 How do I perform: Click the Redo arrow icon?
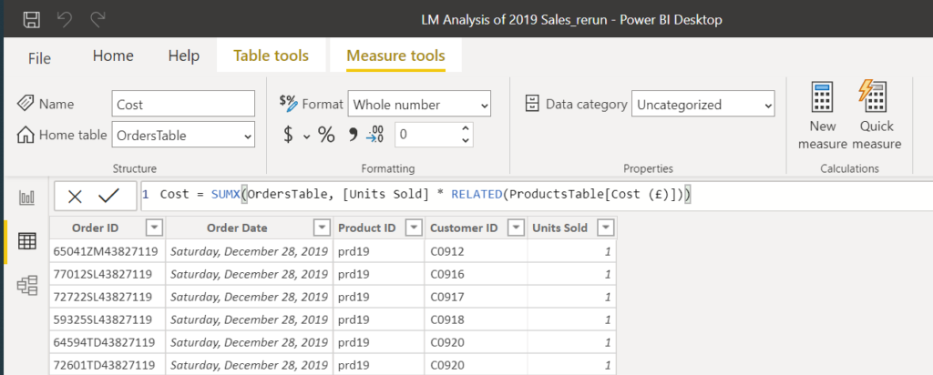point(97,19)
